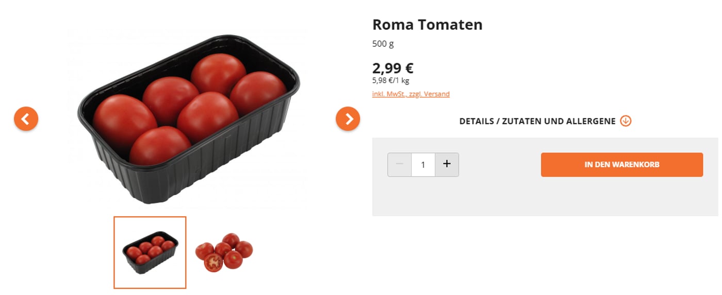Show the previous product image
The height and width of the screenshot is (295, 722).
click(26, 119)
